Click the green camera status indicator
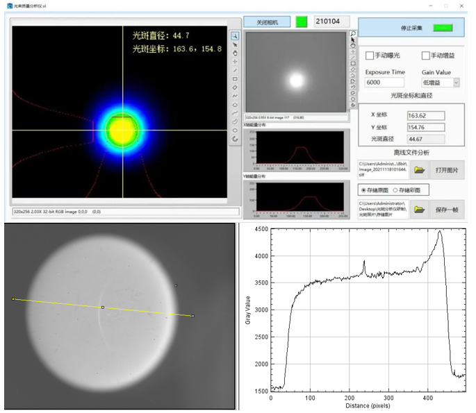The image size is (476, 413). [302, 22]
